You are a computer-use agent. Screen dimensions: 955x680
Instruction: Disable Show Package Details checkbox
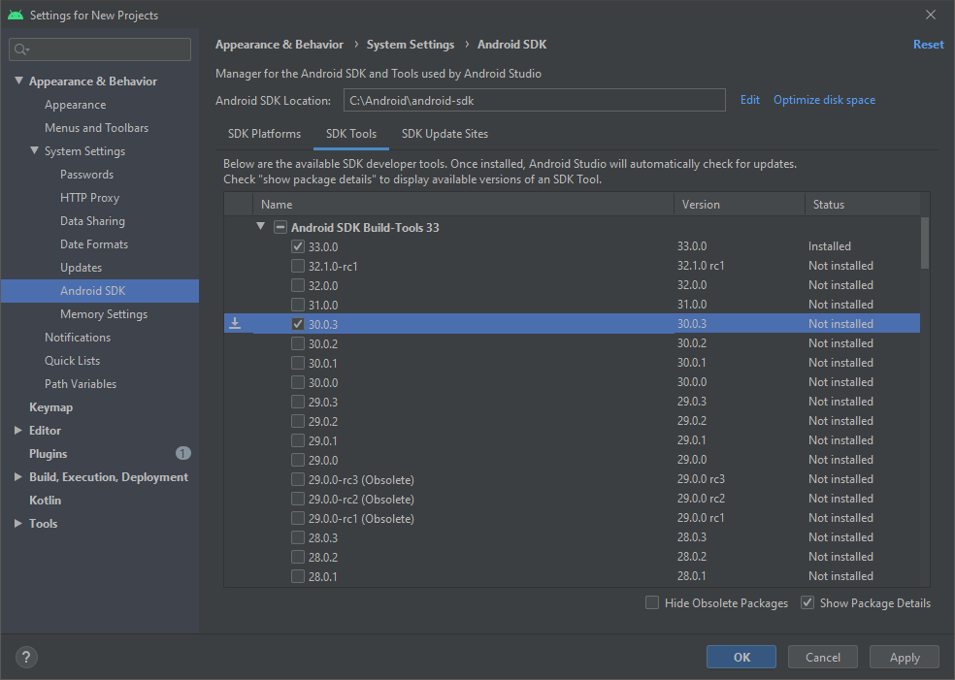(807, 602)
